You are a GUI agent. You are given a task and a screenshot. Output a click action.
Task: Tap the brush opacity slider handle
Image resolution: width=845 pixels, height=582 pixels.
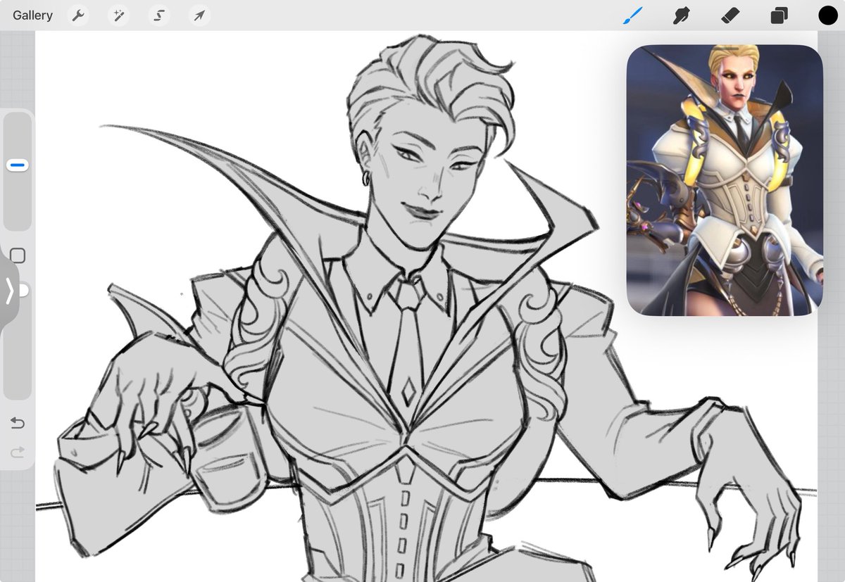(x=24, y=290)
